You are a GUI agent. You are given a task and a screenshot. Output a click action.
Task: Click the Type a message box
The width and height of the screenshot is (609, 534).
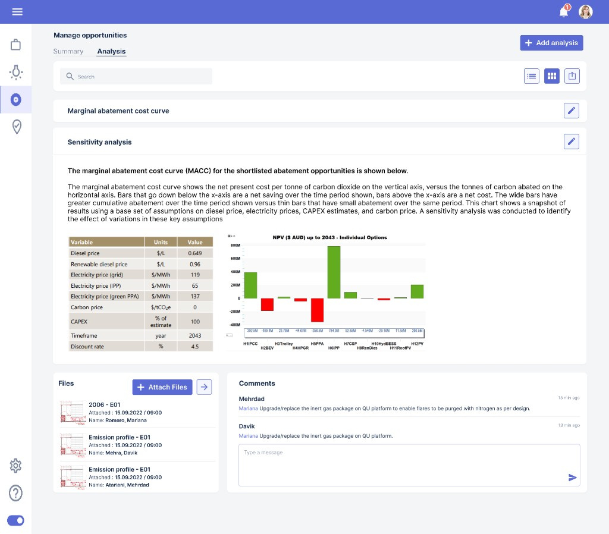click(x=409, y=465)
